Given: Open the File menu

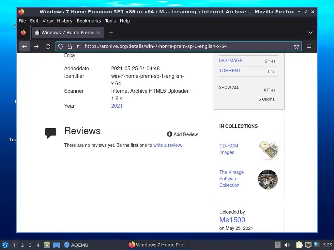Looking at the screenshot, I should tap(22, 21).
